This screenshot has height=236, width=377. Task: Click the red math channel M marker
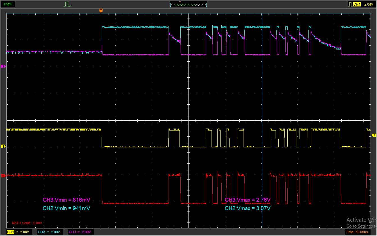[3, 176]
